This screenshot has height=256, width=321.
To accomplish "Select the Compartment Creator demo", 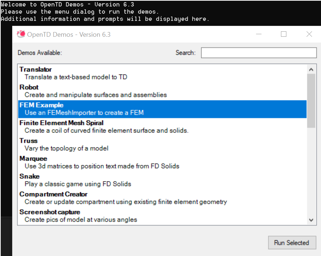I will [162, 198].
